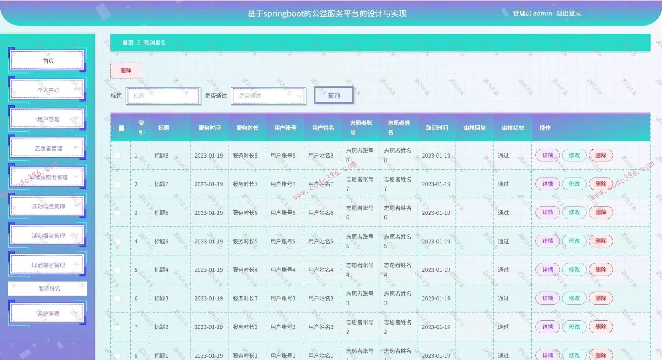Check the checkbox for row 标题8
Screen dimensions: 662x360
pyautogui.click(x=117, y=155)
